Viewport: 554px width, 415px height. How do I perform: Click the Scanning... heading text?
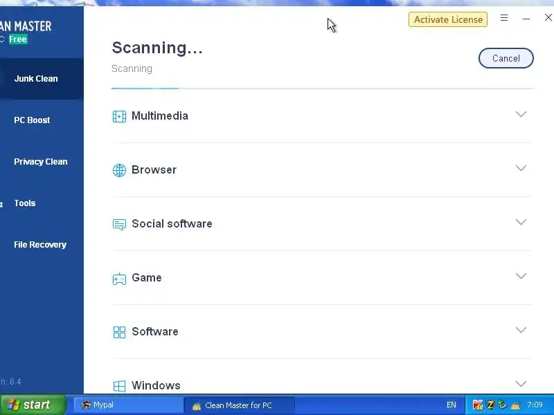(157, 48)
